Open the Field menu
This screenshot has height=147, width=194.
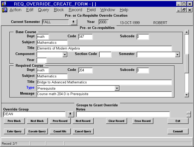(91, 10)
